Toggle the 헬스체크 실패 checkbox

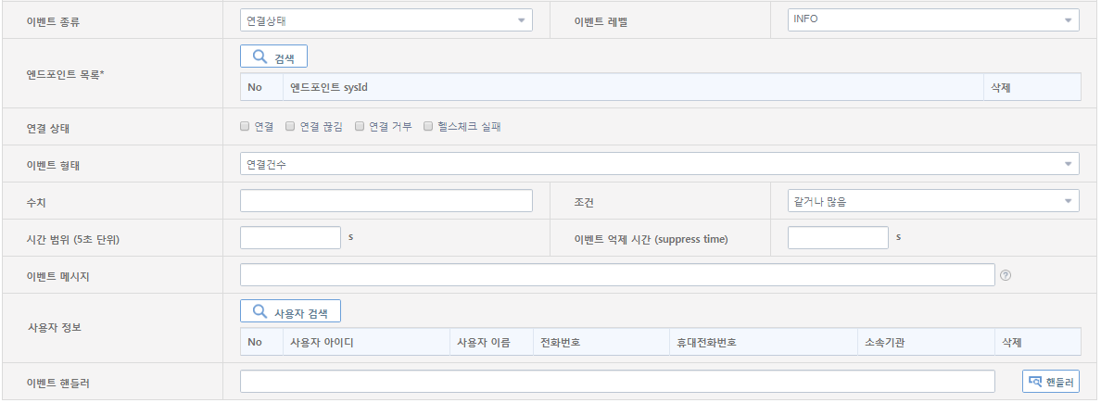click(x=428, y=126)
